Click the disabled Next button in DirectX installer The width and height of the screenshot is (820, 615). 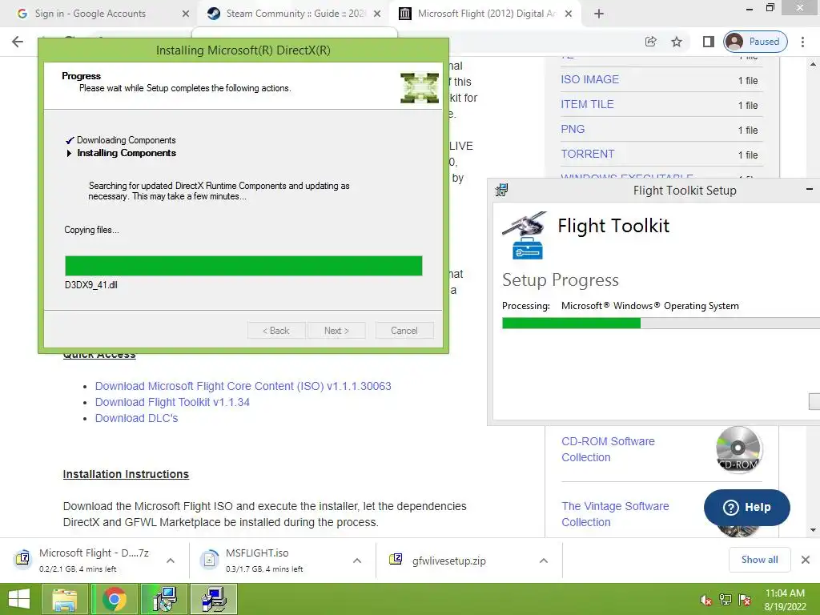pyautogui.click(x=336, y=331)
